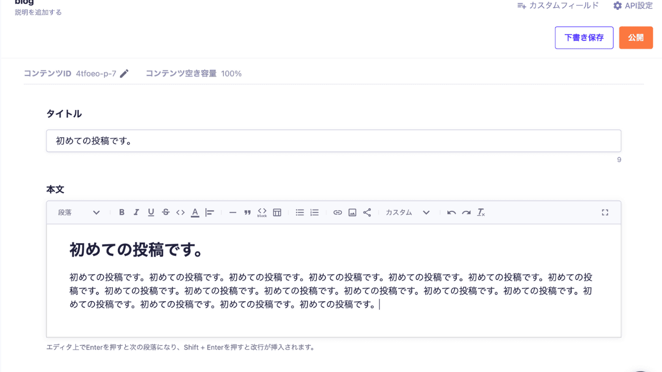Toggle underline formatting in editor toolbar

(151, 212)
